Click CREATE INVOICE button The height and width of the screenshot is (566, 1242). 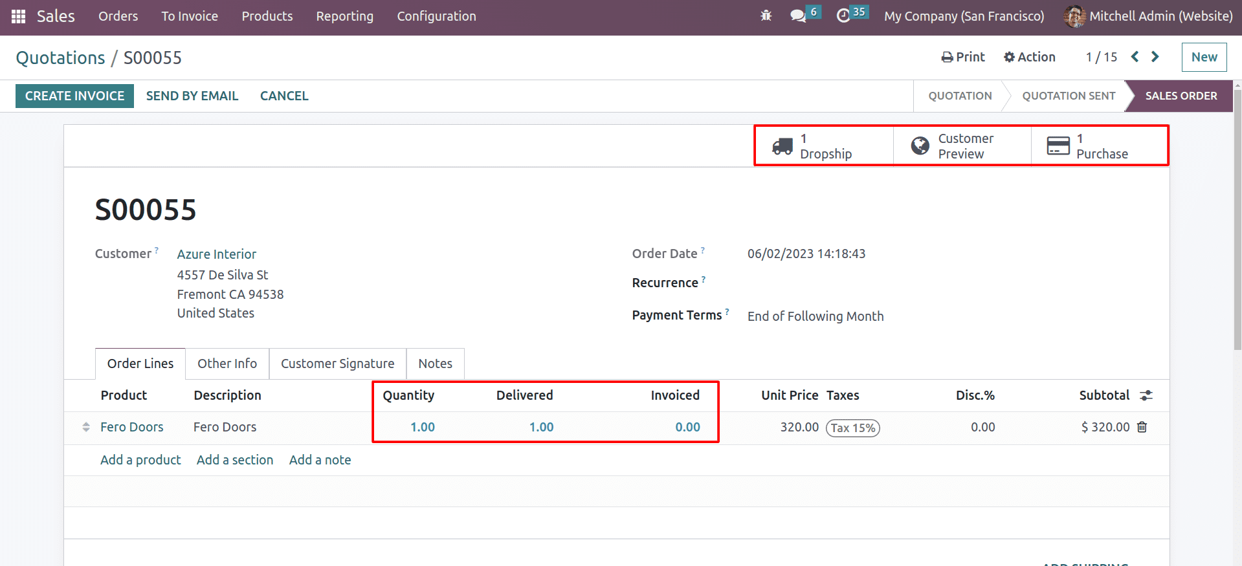[x=74, y=96]
